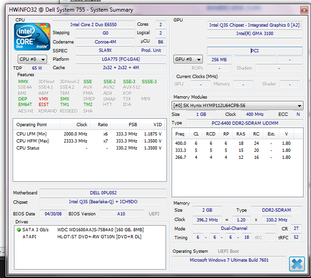
Task: Select the 266.7 frequency timing row
Action: coord(237,157)
